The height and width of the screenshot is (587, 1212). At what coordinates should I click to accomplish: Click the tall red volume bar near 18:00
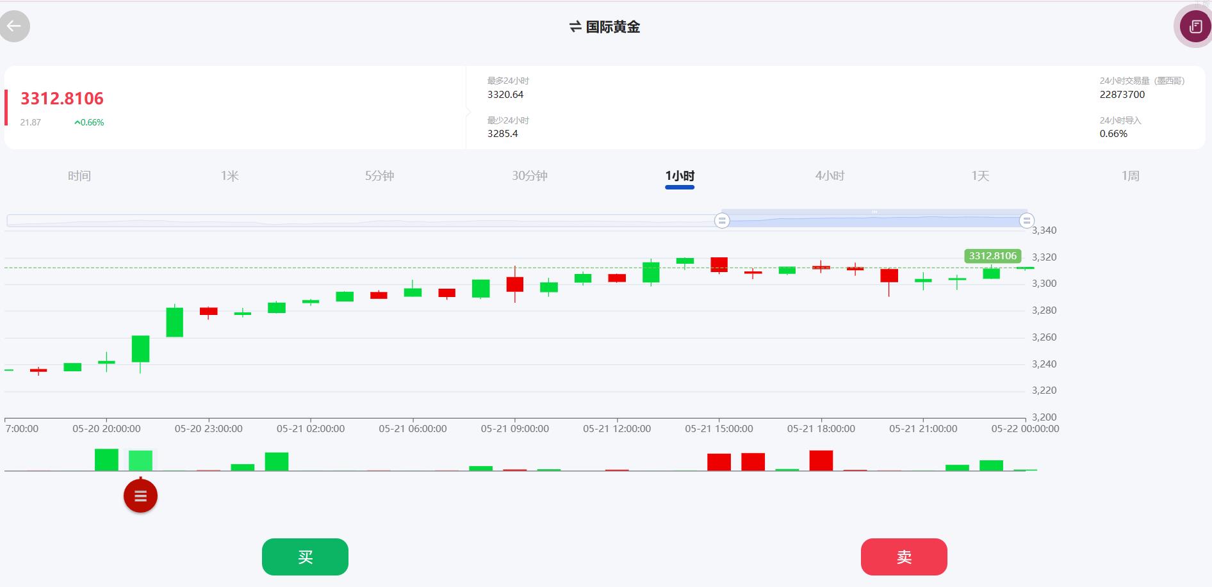[x=821, y=460]
